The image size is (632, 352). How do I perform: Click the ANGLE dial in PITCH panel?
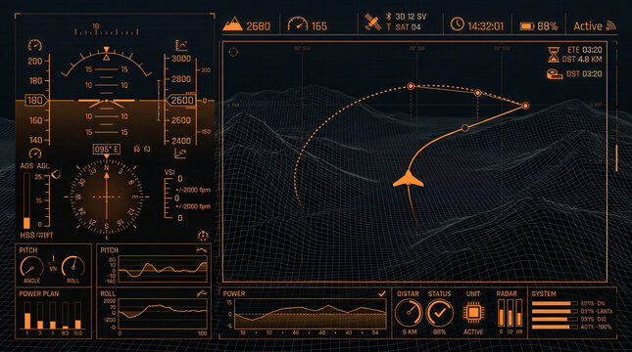(31, 266)
